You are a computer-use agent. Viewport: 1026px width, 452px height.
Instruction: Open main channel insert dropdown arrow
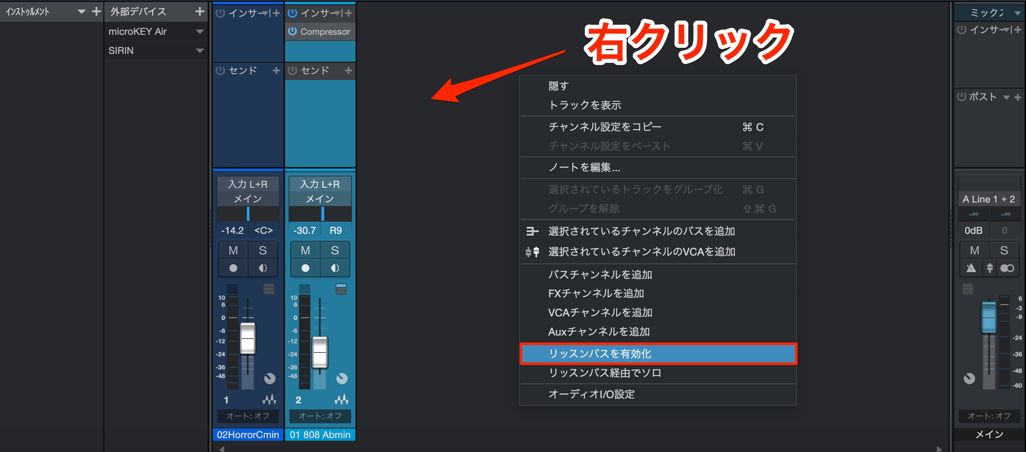point(1006,30)
